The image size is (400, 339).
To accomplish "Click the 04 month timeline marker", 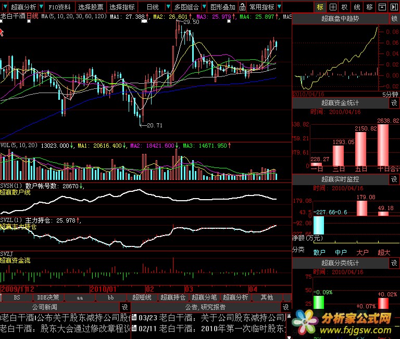I will pos(253,289).
